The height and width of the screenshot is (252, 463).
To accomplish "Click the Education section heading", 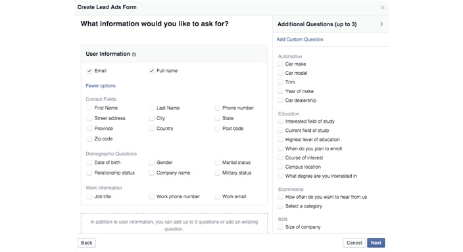I will 289,114.
